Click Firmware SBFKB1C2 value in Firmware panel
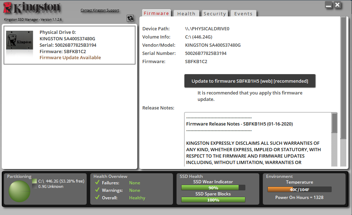This screenshot has width=352, height=215. click(196, 61)
